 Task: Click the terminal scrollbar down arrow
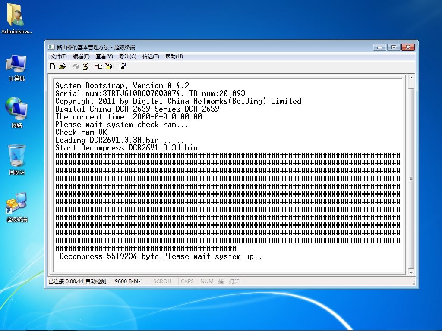[411, 272]
